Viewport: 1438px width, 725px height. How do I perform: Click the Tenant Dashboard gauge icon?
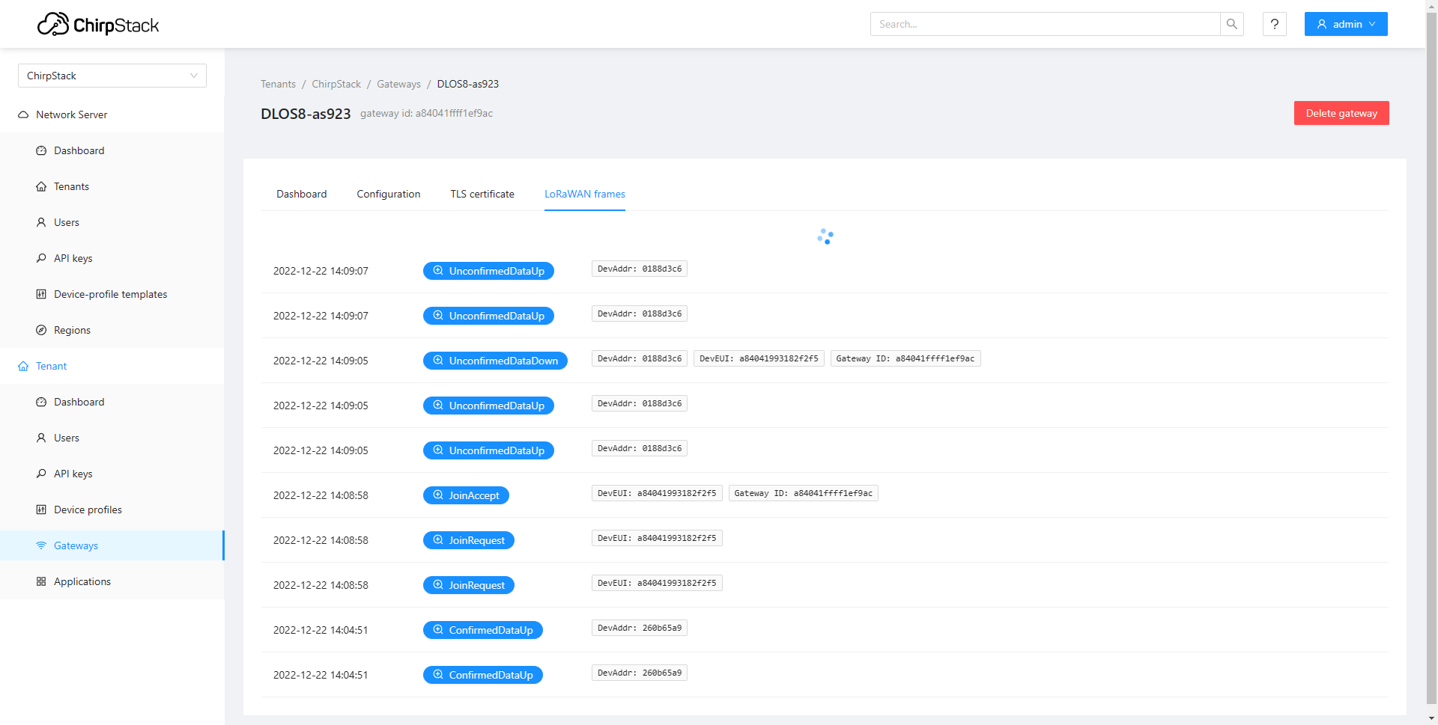41,402
